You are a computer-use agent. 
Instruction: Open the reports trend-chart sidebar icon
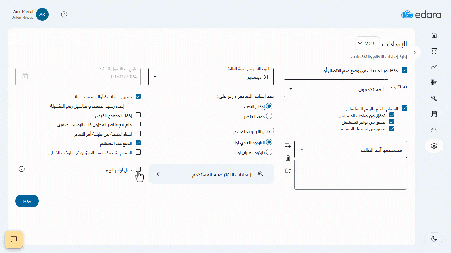click(x=434, y=67)
